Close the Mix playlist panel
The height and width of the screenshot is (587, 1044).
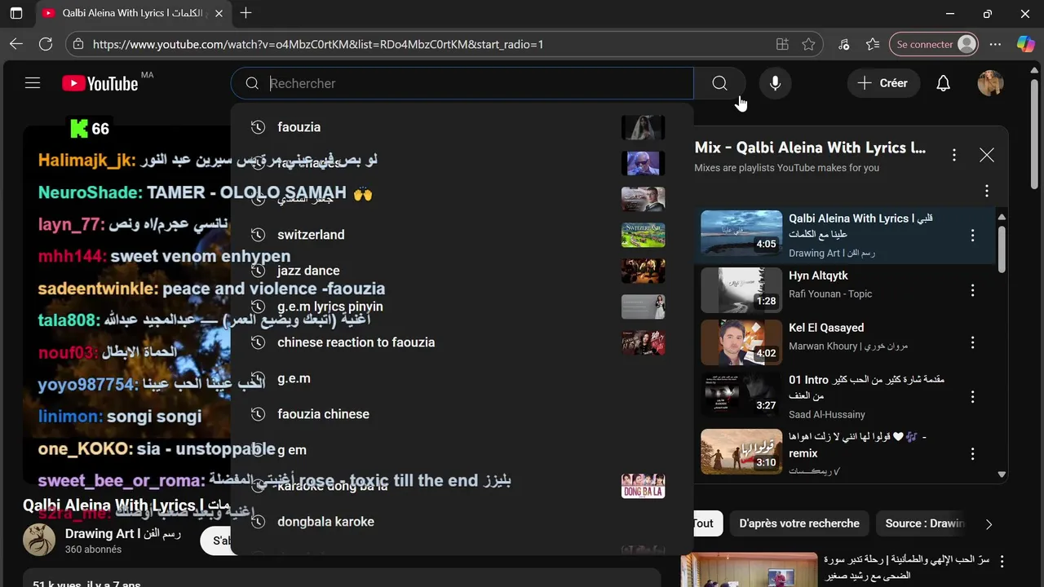click(987, 155)
